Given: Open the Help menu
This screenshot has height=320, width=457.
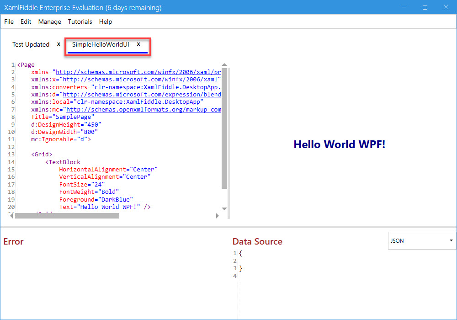Looking at the screenshot, I should (106, 21).
